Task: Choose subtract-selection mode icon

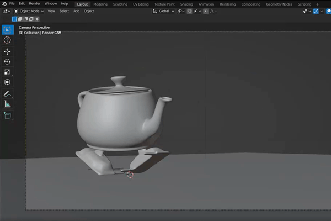Action: coord(26,19)
